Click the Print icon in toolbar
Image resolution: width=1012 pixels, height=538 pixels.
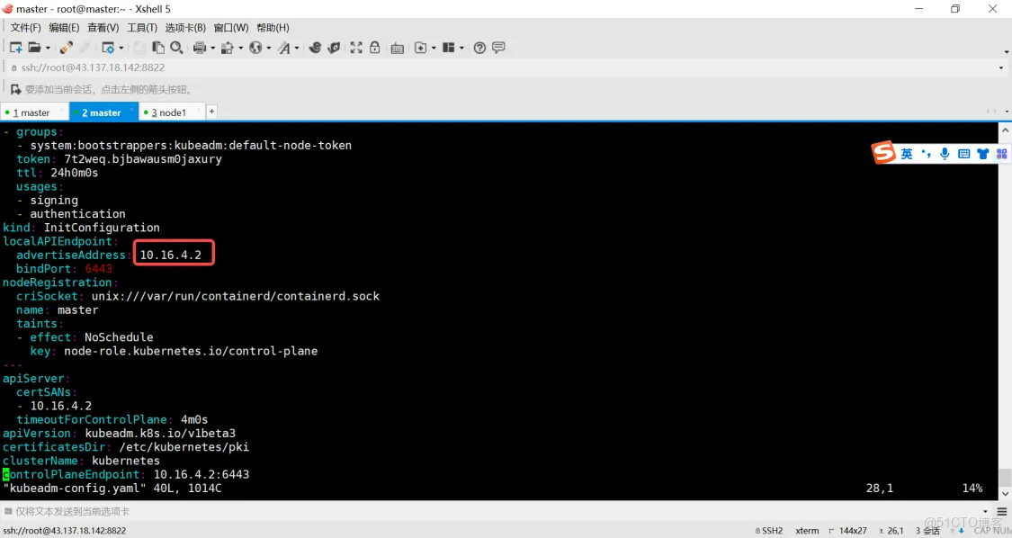(x=200, y=48)
